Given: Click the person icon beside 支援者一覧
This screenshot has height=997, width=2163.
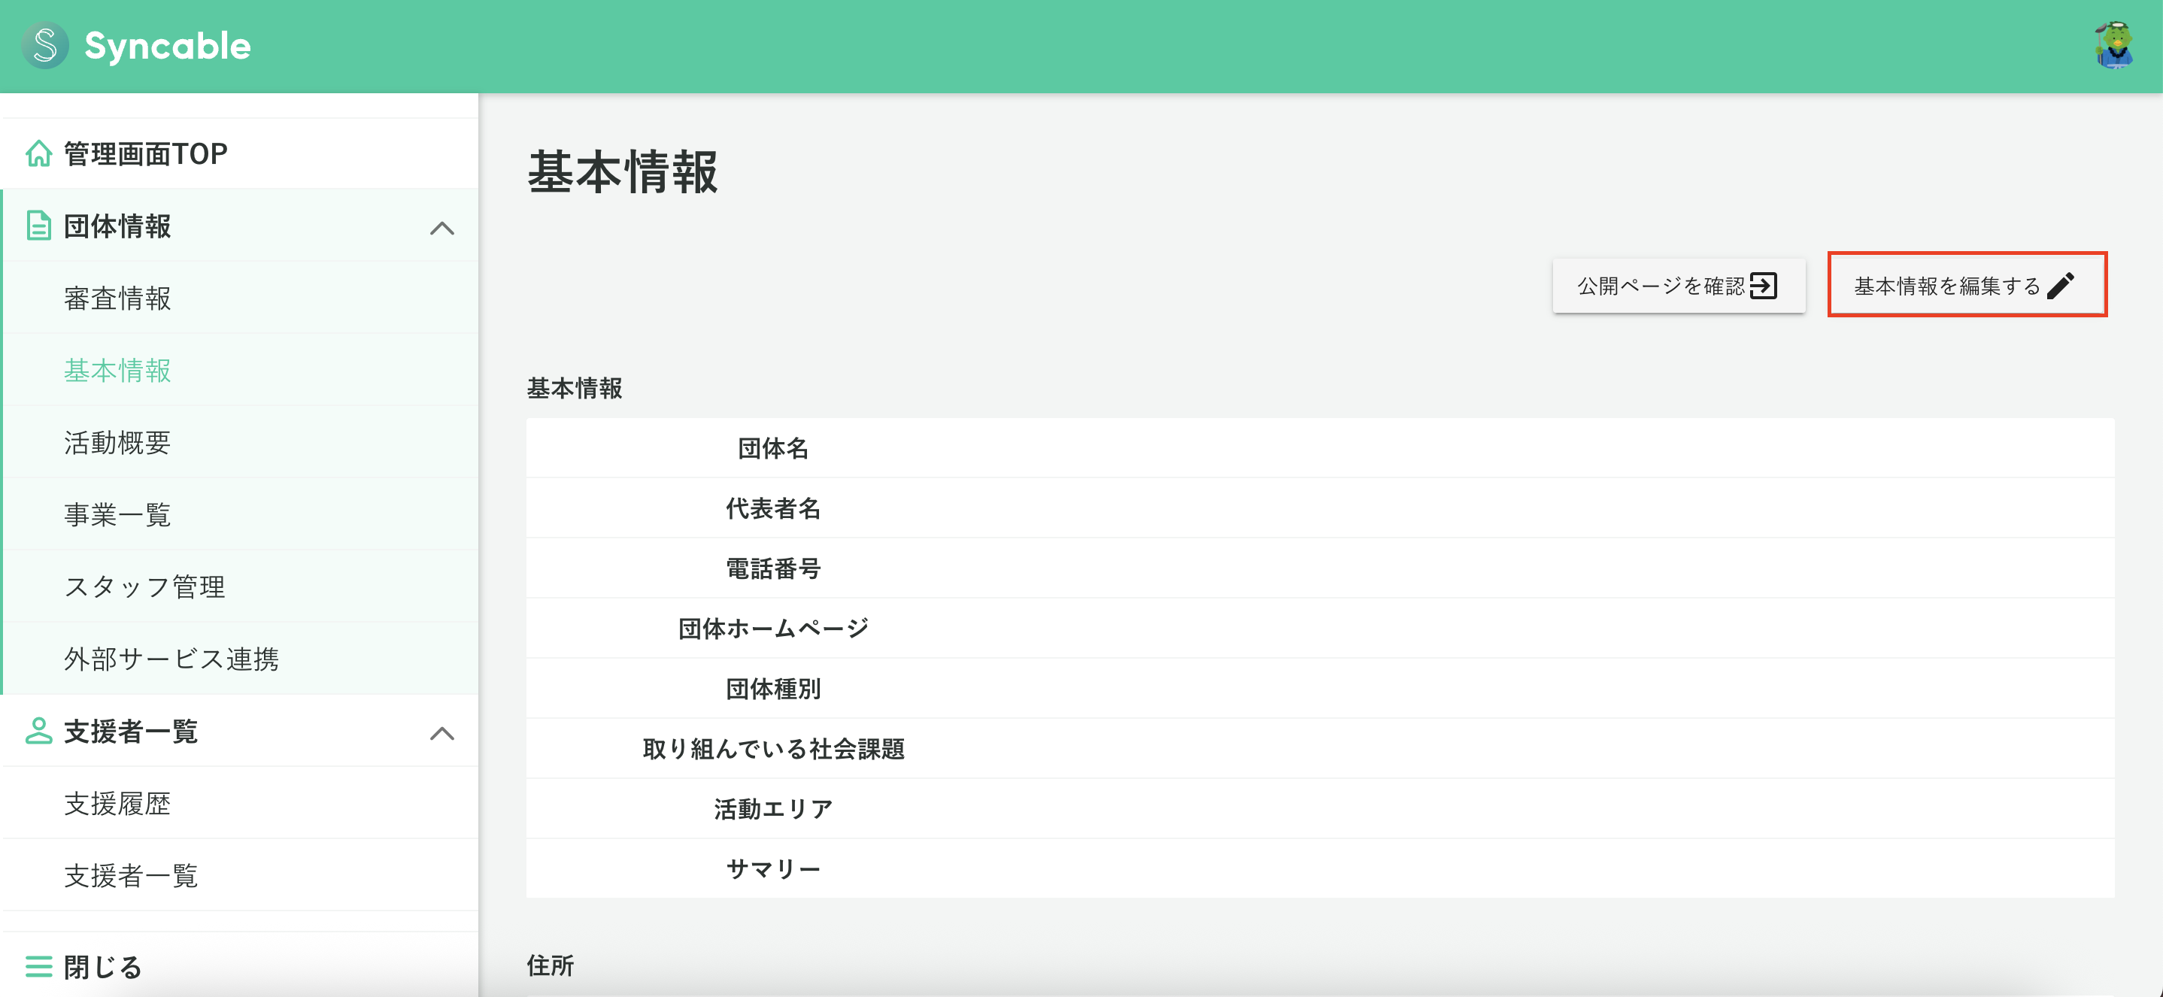Looking at the screenshot, I should coord(38,731).
